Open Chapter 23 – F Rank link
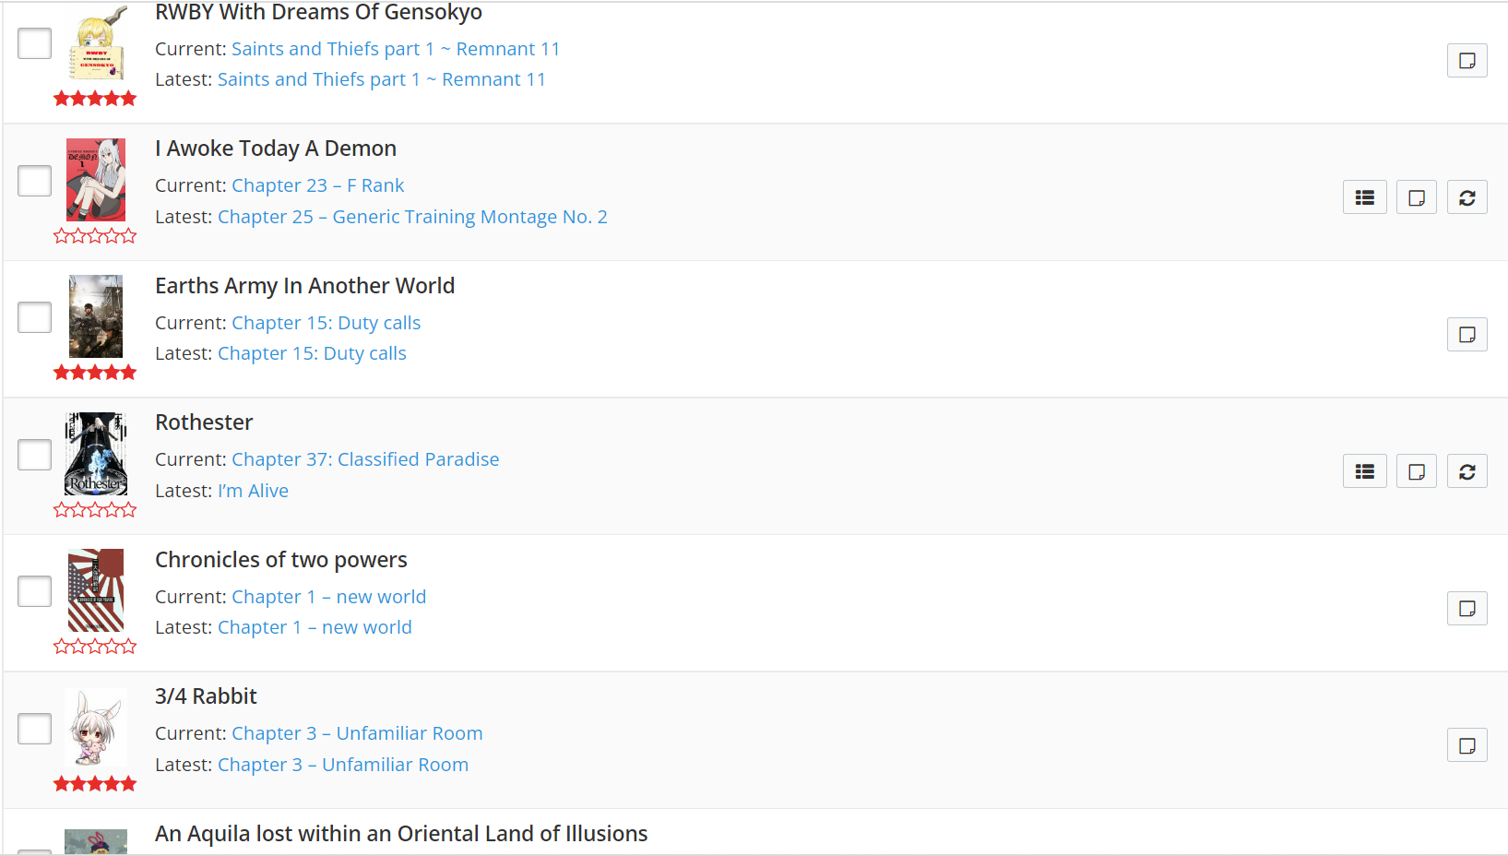Screen dimensions: 1508x856 coord(317,185)
